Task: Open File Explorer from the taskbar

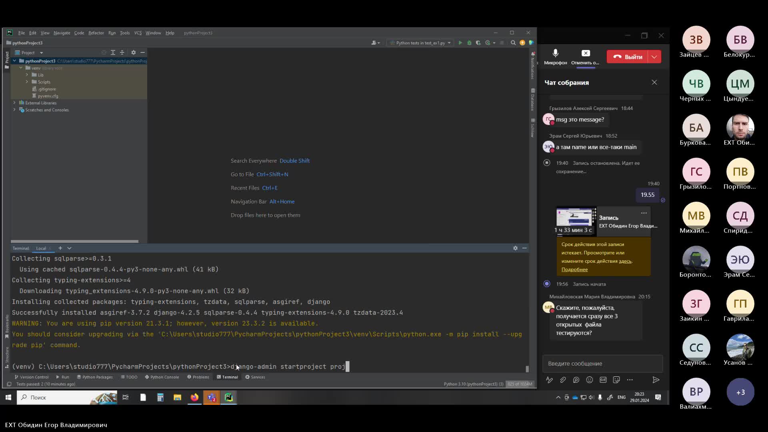Action: pyautogui.click(x=177, y=397)
